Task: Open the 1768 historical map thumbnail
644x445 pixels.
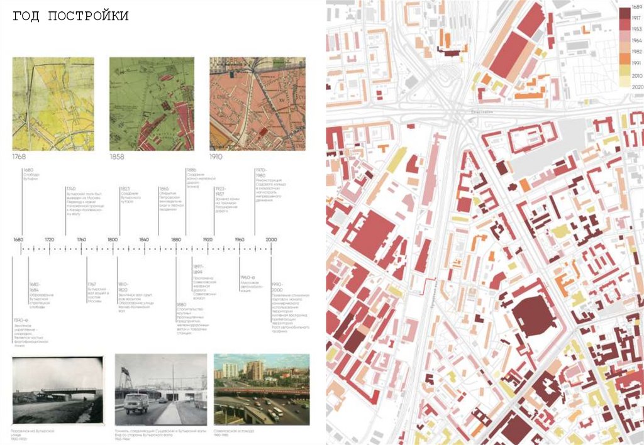Action: (53, 104)
